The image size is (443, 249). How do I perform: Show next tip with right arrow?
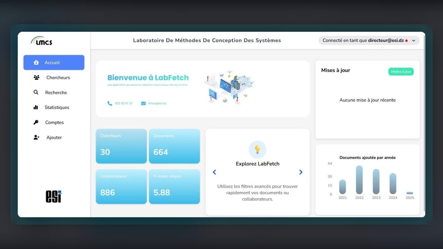(301, 172)
